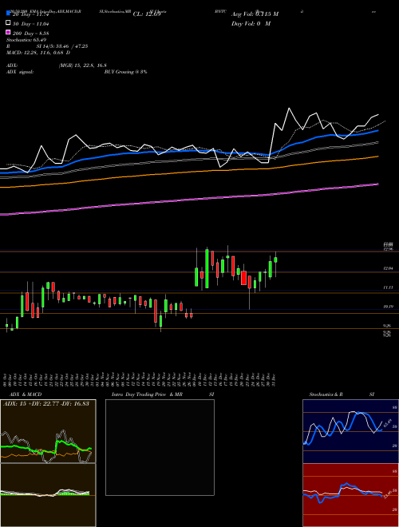Select the CL: 12.69 closing price text
The height and width of the screenshot is (527, 399).
[x=147, y=14]
